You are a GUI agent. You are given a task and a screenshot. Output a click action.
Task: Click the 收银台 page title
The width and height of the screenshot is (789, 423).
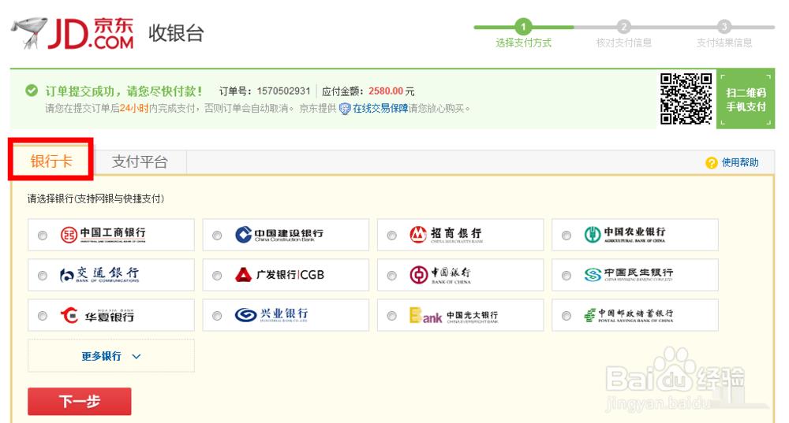[176, 34]
